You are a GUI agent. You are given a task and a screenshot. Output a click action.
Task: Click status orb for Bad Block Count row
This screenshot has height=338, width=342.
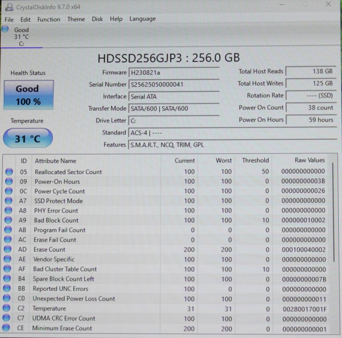coord(8,220)
